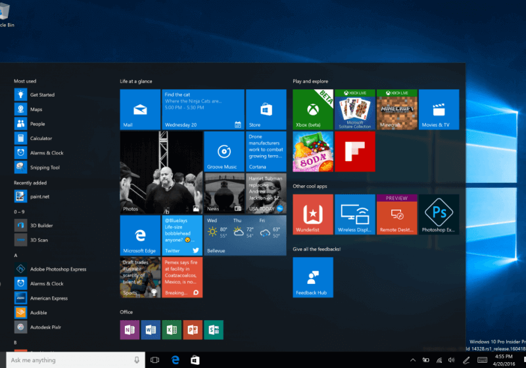
Task: Open the volume control in system tray
Action: [452, 360]
